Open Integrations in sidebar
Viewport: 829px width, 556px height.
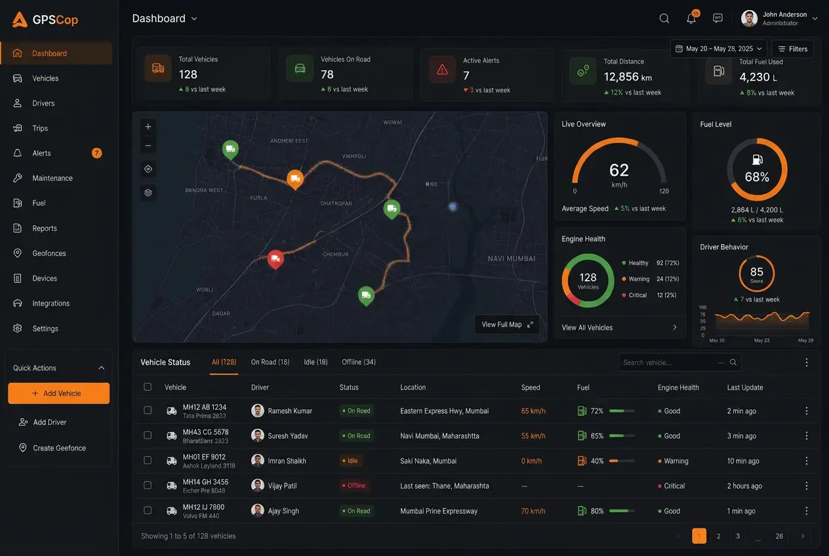point(56,304)
